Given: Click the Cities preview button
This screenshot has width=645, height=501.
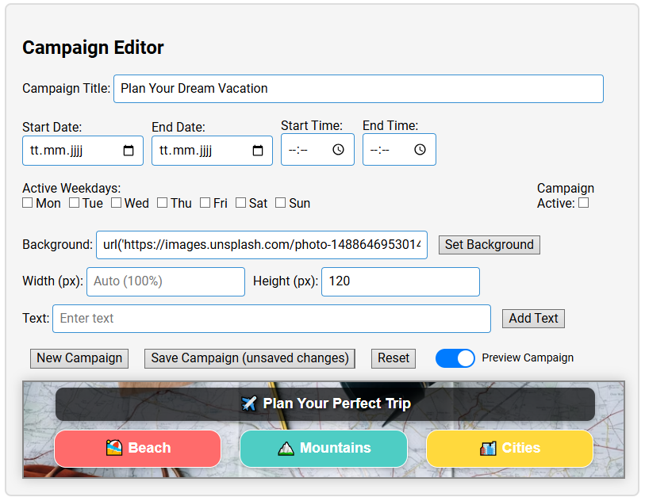Looking at the screenshot, I should tap(509, 449).
